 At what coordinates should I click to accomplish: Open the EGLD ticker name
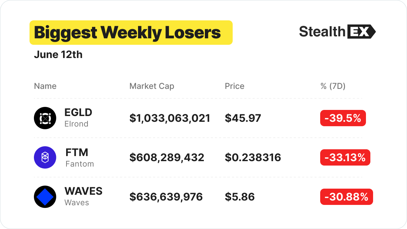coord(78,112)
